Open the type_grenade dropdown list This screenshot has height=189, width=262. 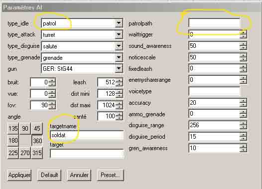tap(119, 57)
